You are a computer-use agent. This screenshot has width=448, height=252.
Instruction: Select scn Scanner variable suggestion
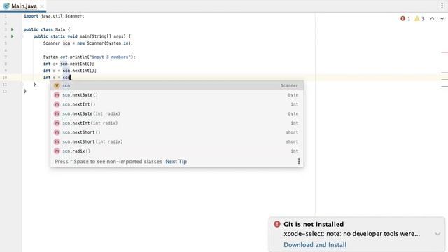tap(177, 85)
